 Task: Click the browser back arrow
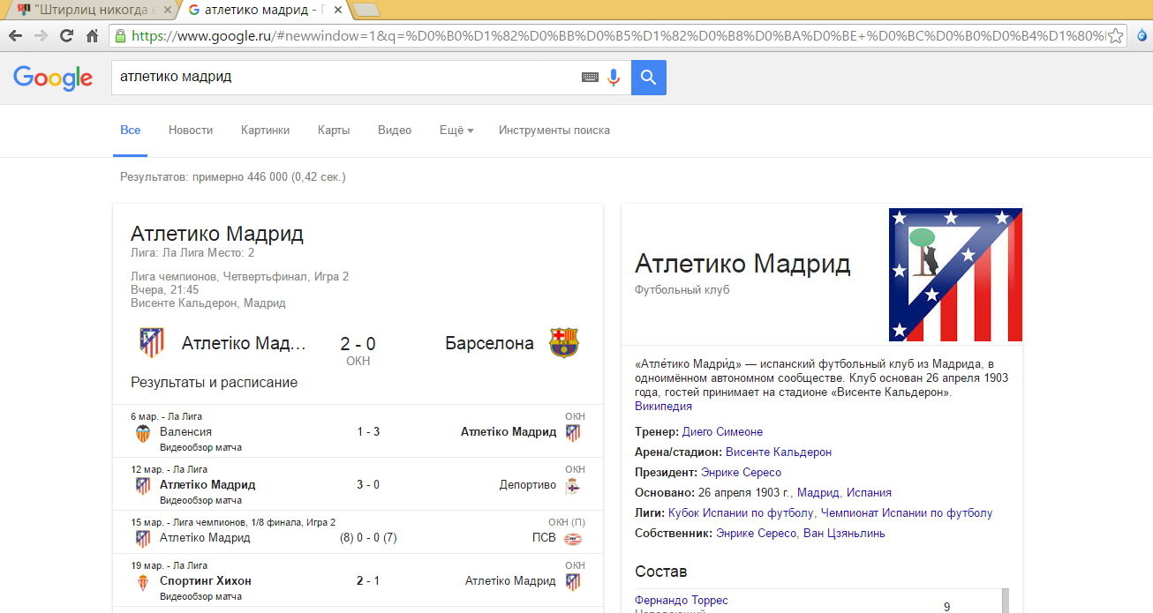click(x=15, y=36)
